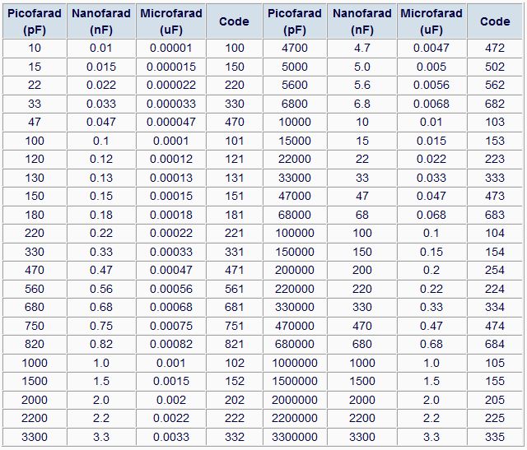Screen dimensions: 527x450
Task: Click the code 153 cell
Action: [x=494, y=141]
